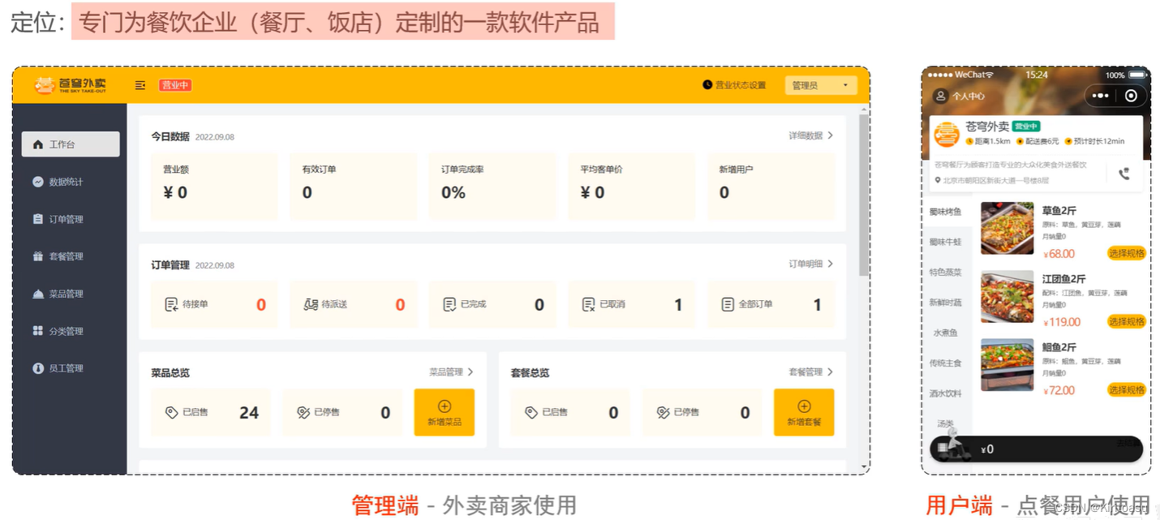Click the 有效订单 data card
The image size is (1160, 520).
pyautogui.click(x=354, y=186)
